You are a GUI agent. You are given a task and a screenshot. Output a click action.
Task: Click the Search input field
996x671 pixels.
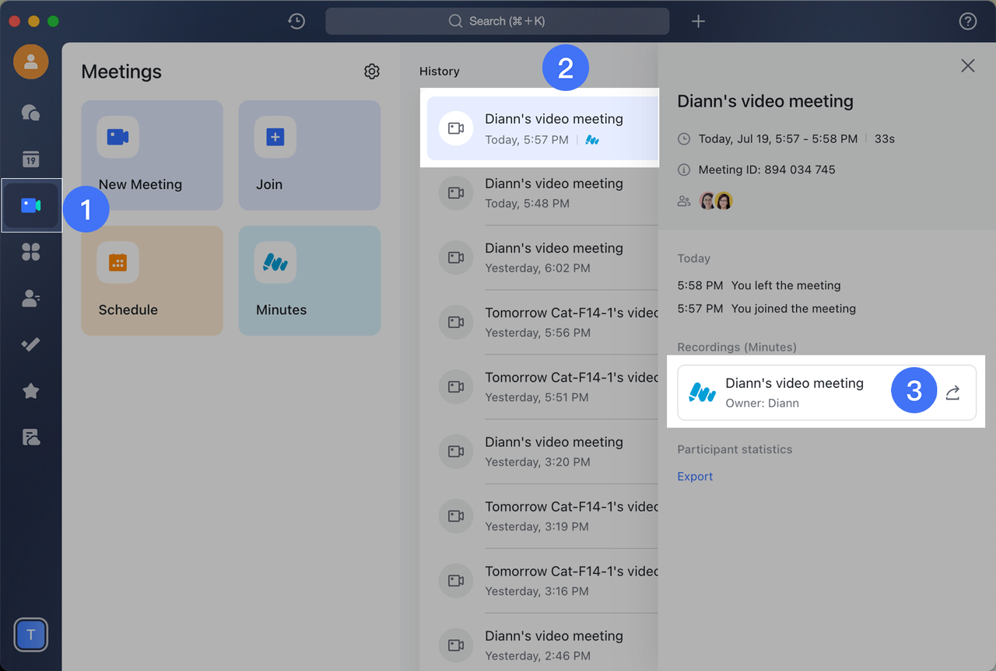[497, 22]
